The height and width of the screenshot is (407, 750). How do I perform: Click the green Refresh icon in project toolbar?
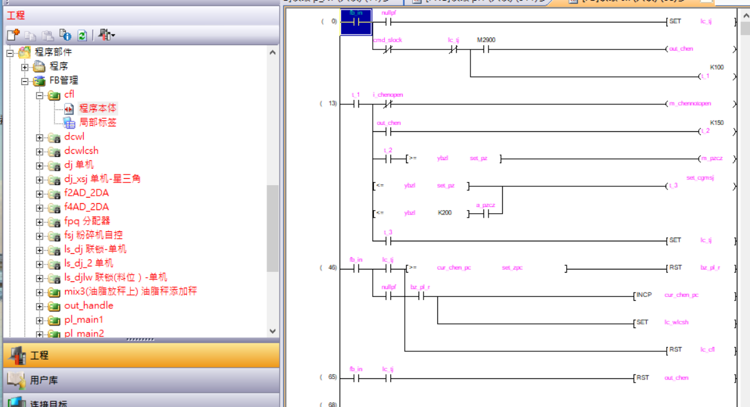click(x=82, y=35)
